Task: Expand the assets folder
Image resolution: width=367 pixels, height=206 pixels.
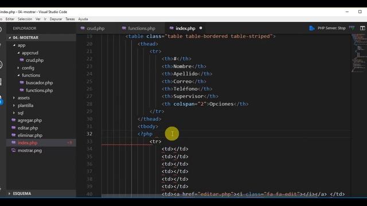Action: 14,98
